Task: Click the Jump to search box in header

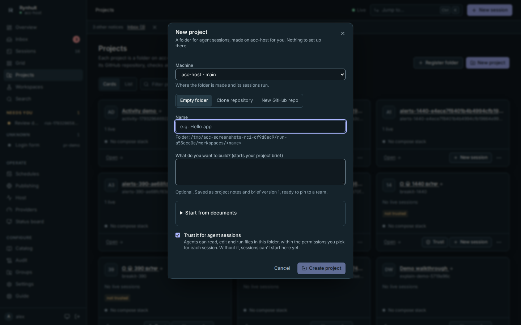Action: click(x=416, y=10)
